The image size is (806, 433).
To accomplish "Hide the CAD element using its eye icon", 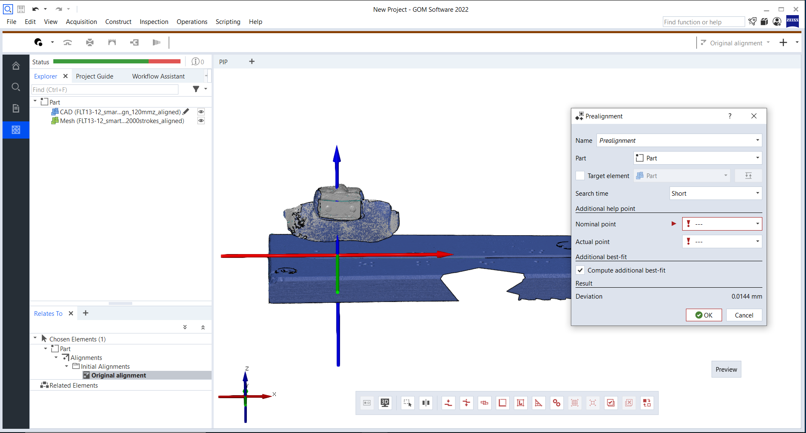I will 201,112.
